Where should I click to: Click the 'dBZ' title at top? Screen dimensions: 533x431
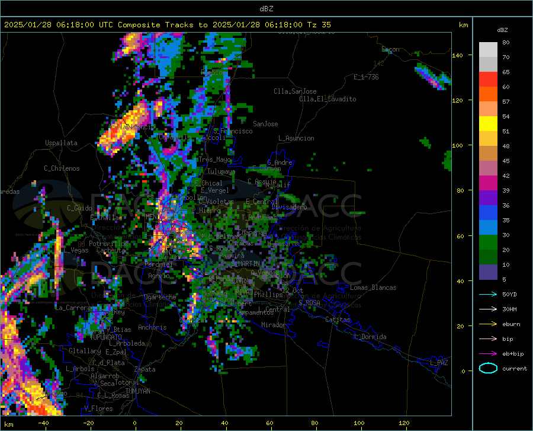tap(266, 9)
